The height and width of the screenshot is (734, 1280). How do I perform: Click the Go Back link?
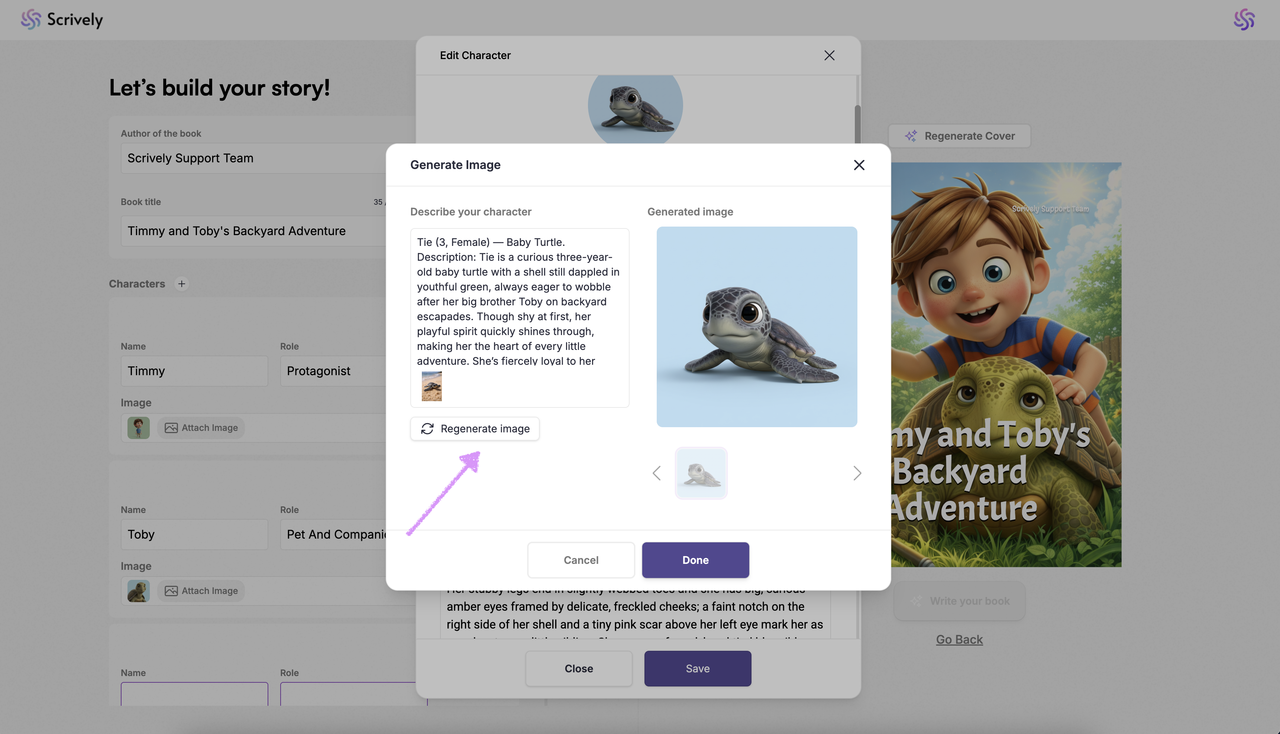[959, 639]
